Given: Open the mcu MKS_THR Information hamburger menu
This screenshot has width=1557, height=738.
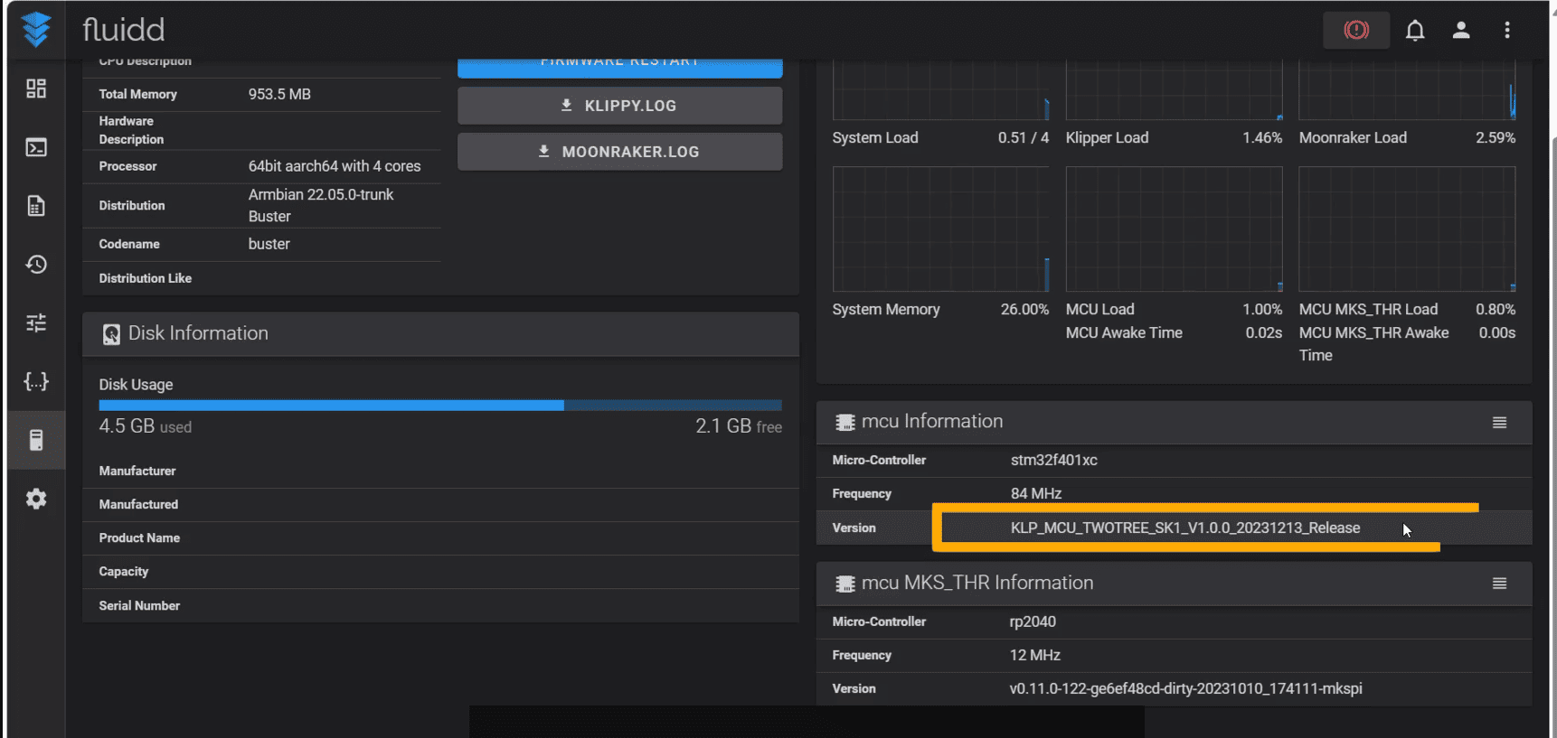Looking at the screenshot, I should tap(1499, 584).
